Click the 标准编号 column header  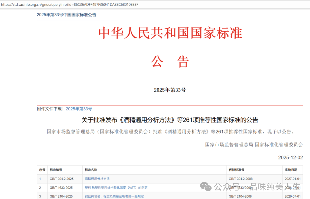tap(56, 170)
